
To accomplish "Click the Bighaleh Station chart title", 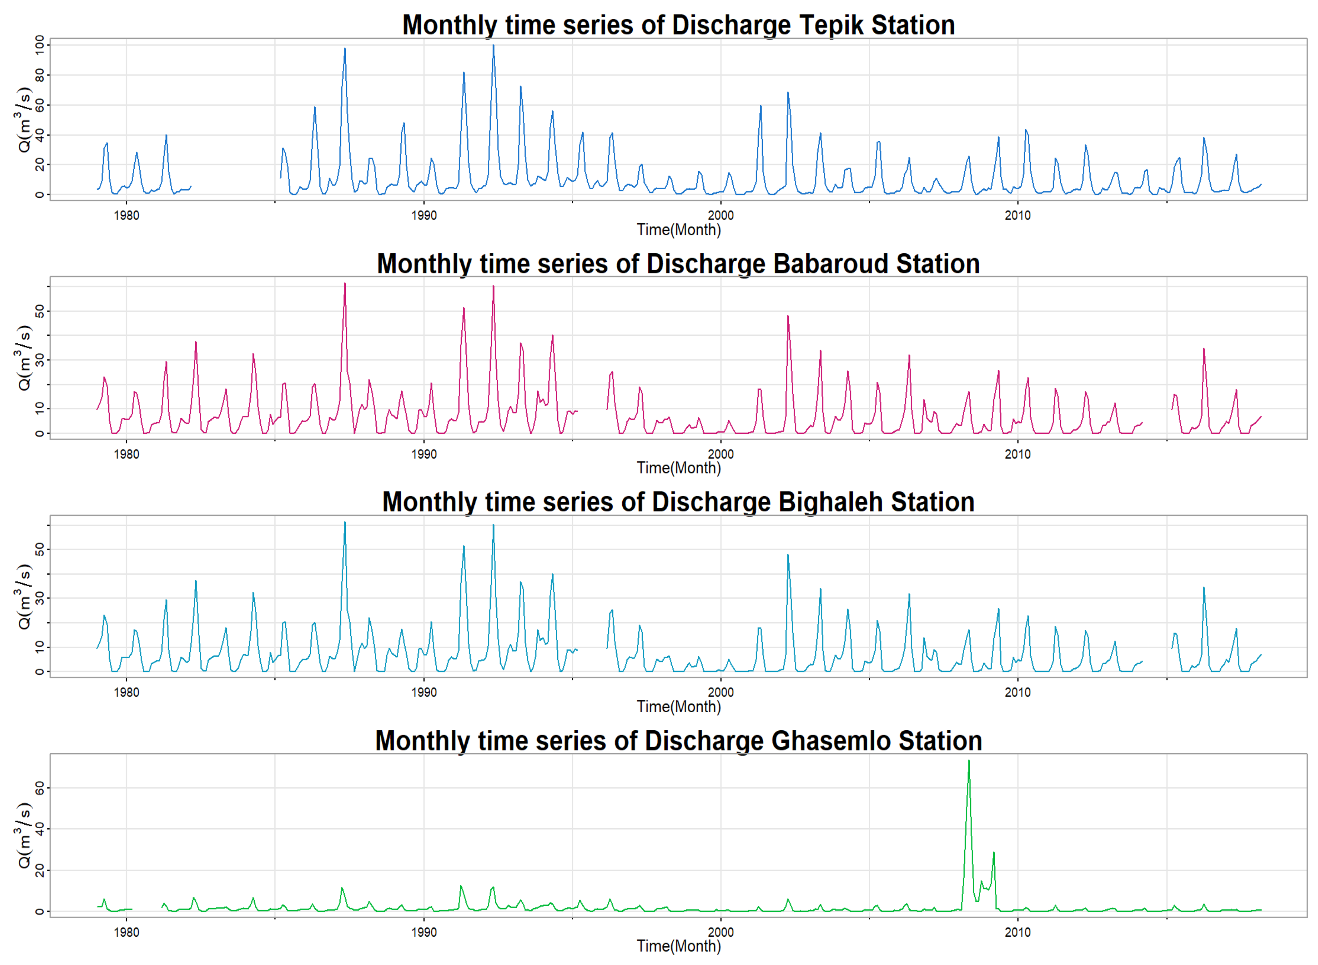I will tap(678, 502).
